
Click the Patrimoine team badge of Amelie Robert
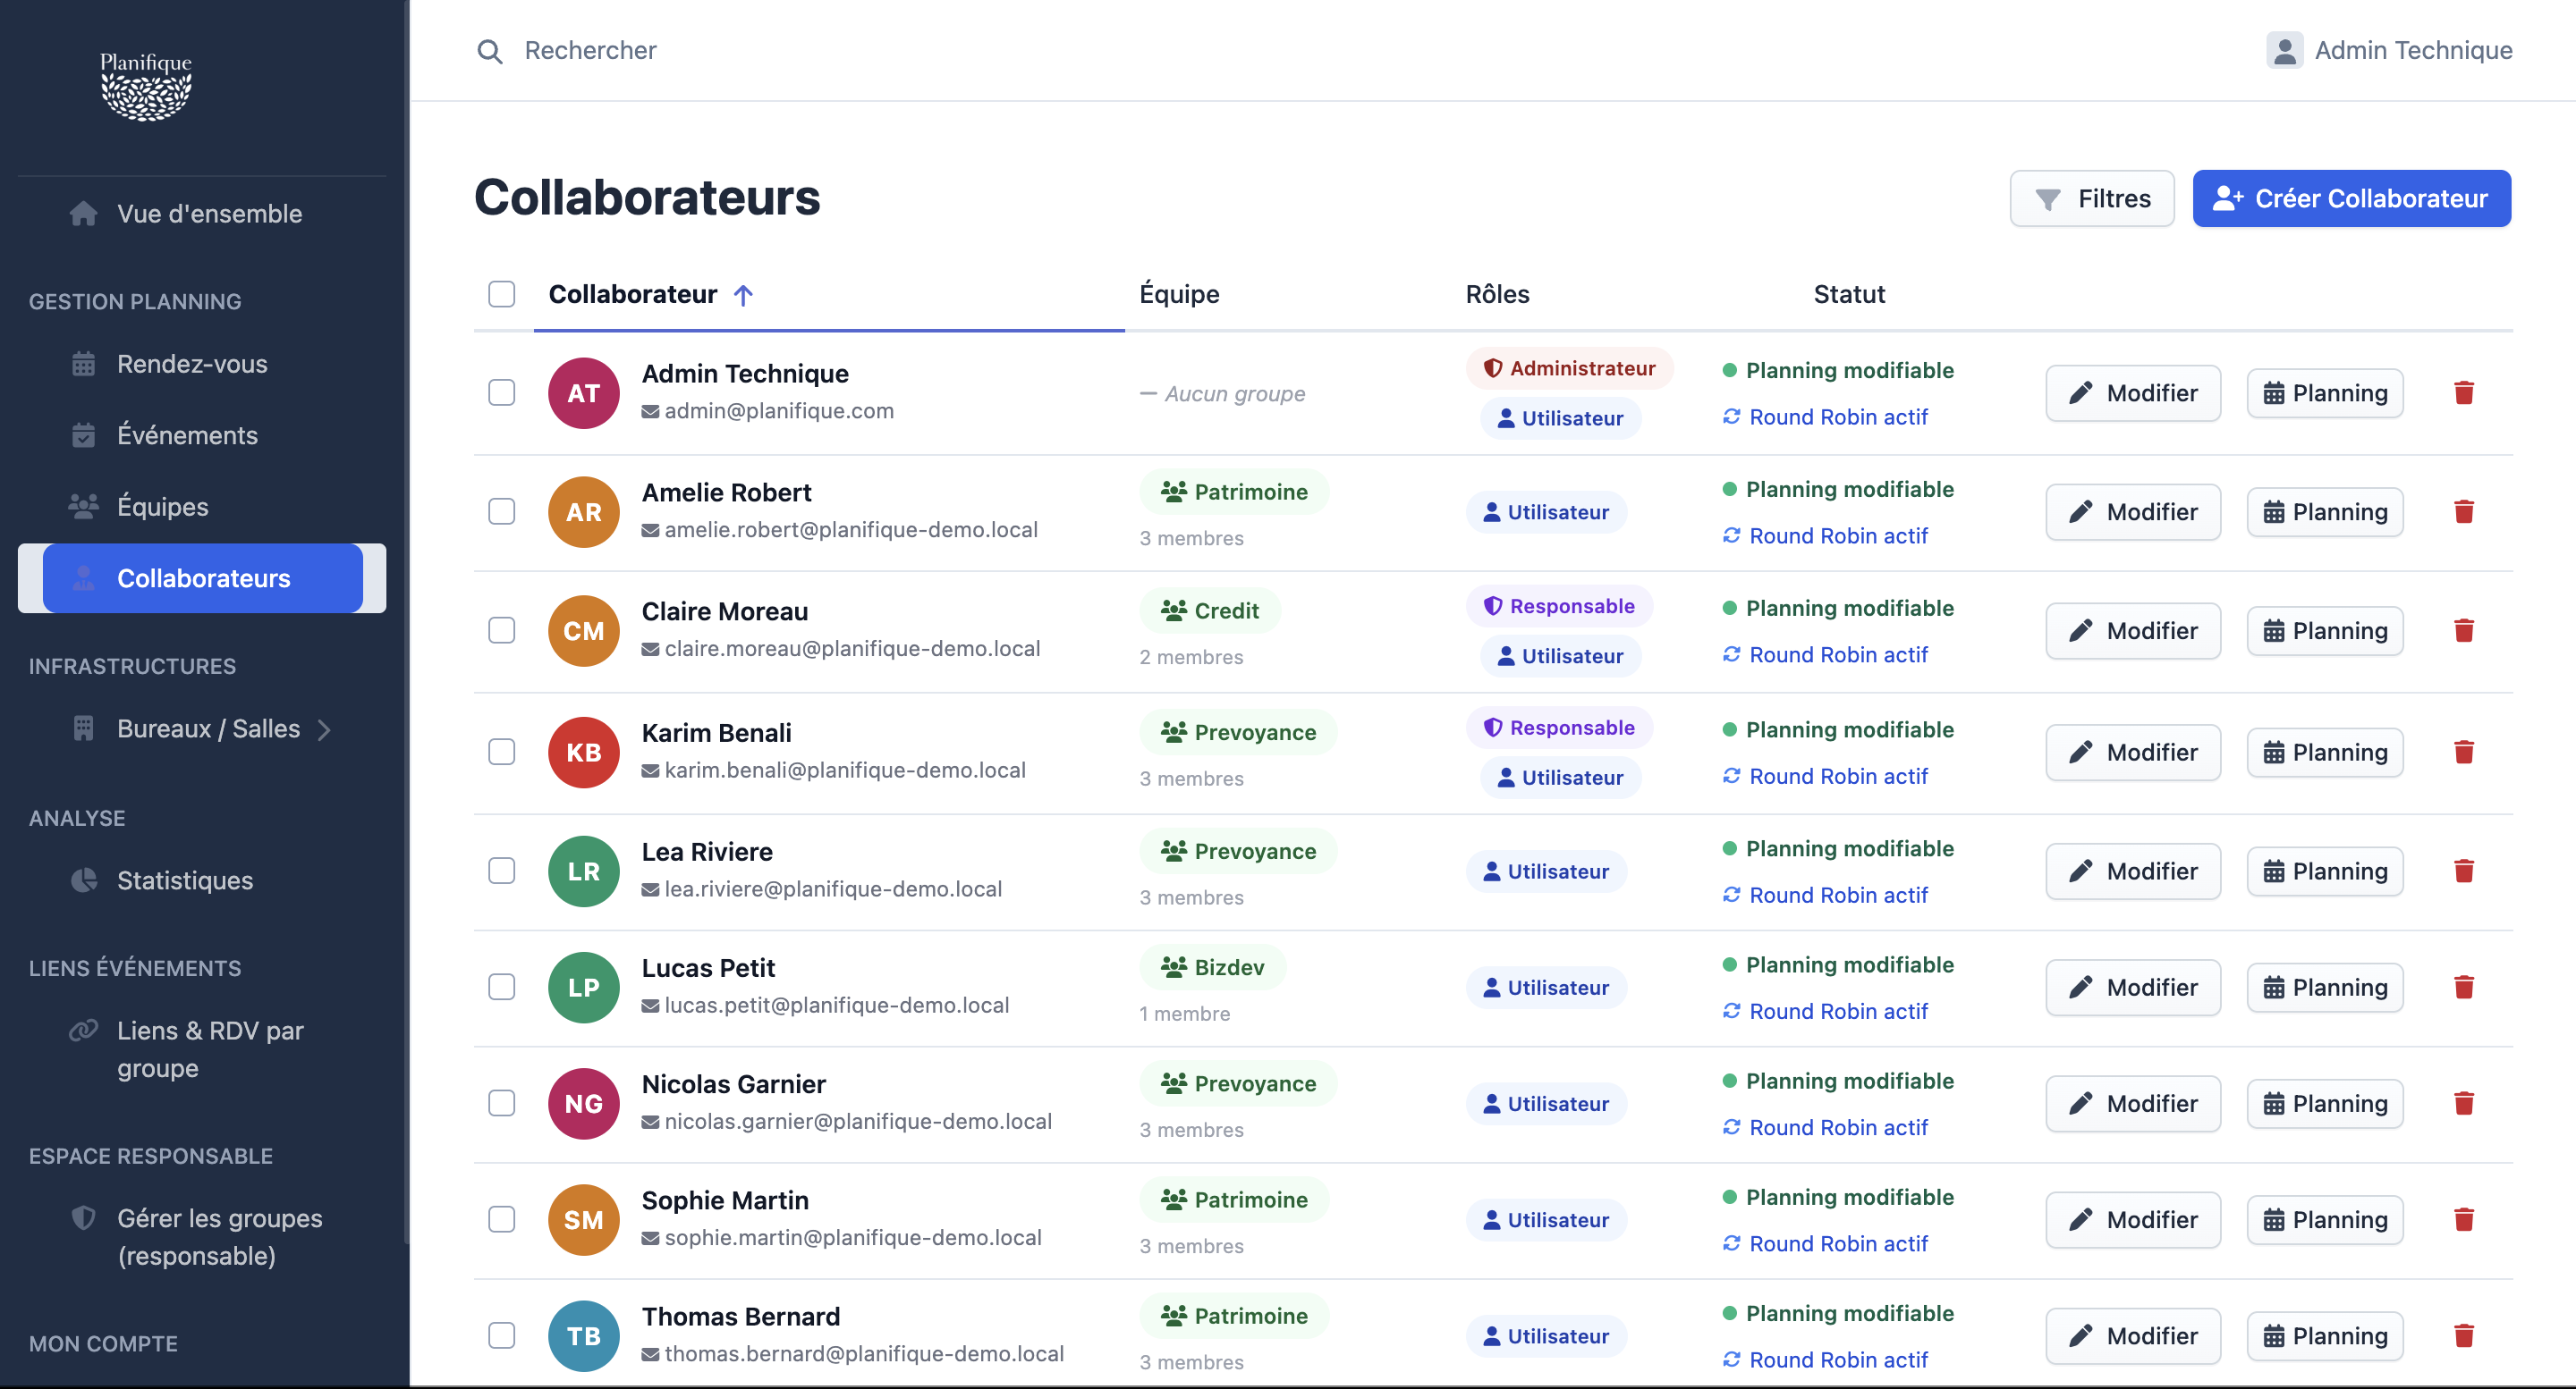[x=1234, y=492]
